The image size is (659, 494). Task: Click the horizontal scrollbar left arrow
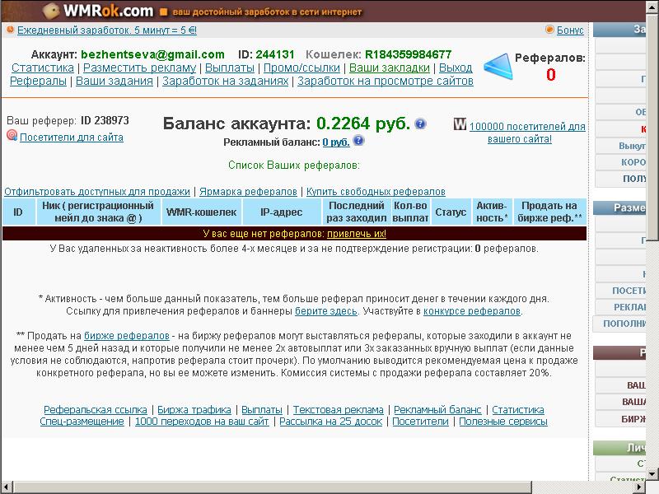(7, 487)
